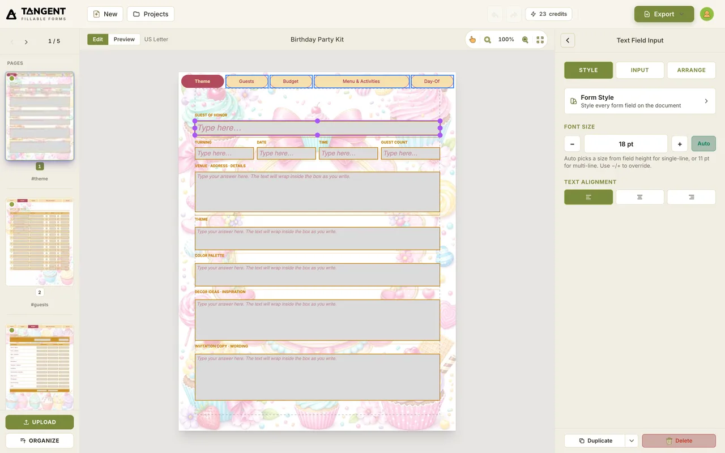Edit the 18 pt font size field
The image size is (725, 453).
click(x=626, y=144)
